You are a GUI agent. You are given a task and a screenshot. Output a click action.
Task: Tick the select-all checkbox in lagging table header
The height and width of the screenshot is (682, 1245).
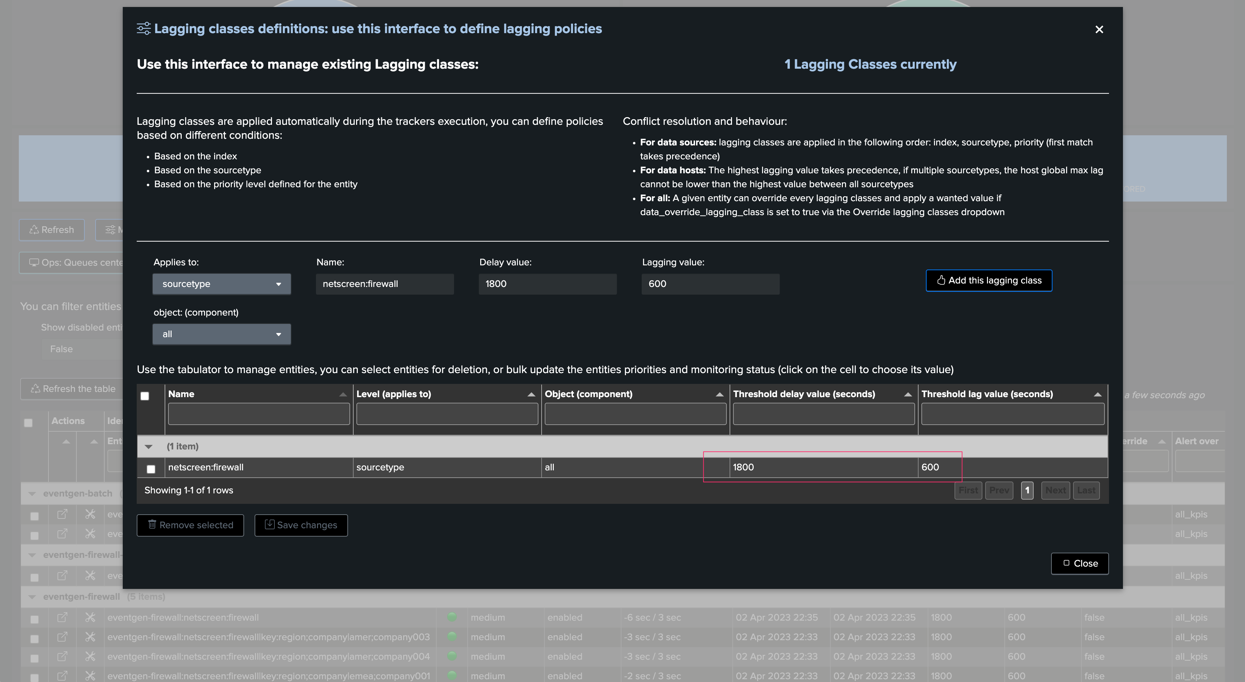tap(144, 396)
